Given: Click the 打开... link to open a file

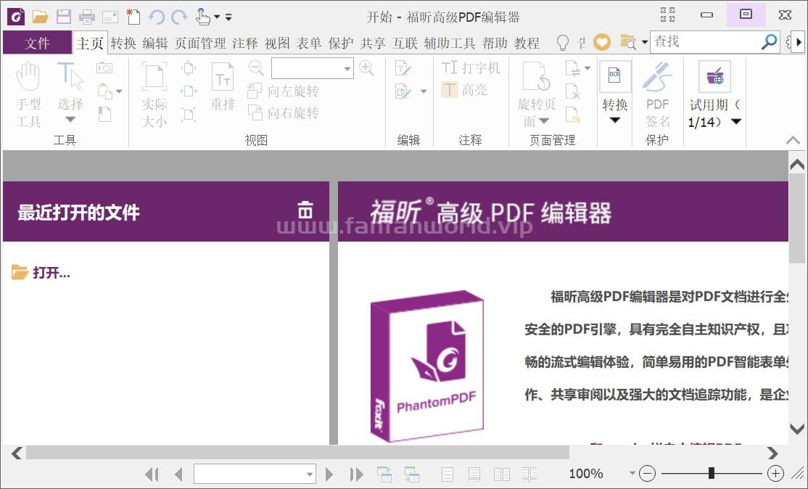Looking at the screenshot, I should [x=51, y=273].
